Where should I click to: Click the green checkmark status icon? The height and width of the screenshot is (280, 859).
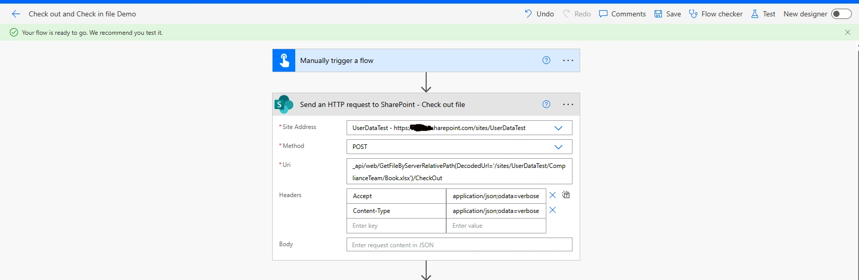tap(14, 32)
